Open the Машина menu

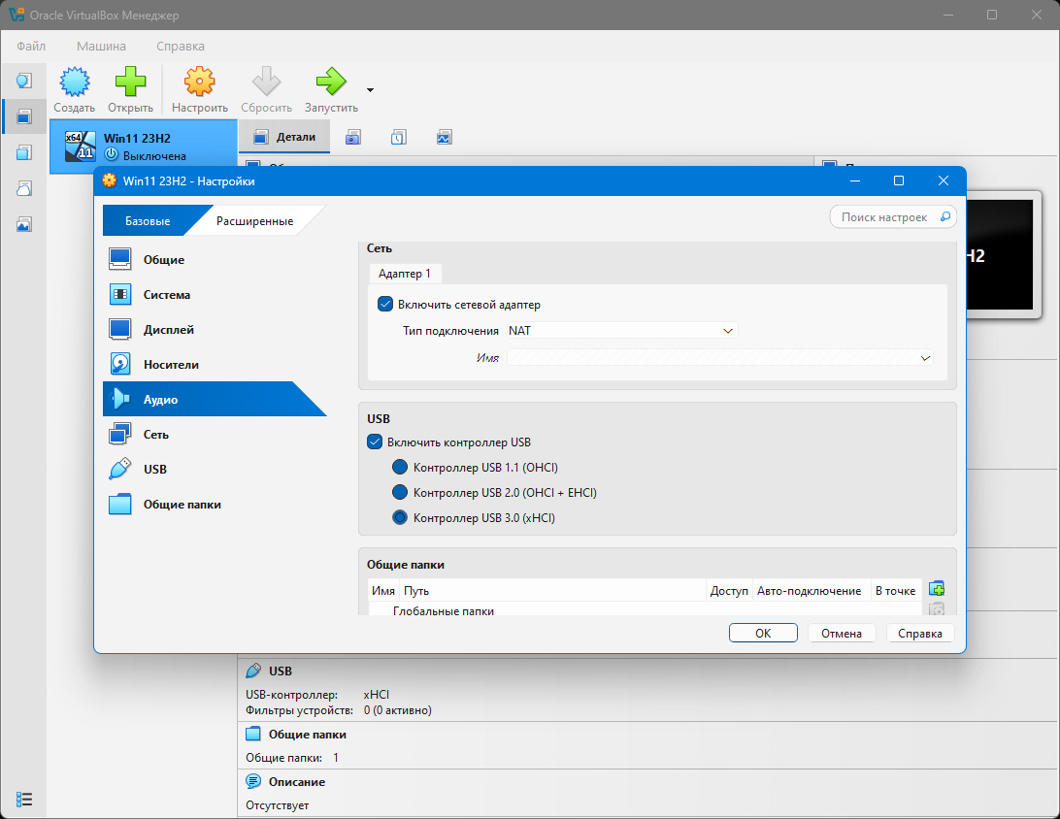pos(101,46)
